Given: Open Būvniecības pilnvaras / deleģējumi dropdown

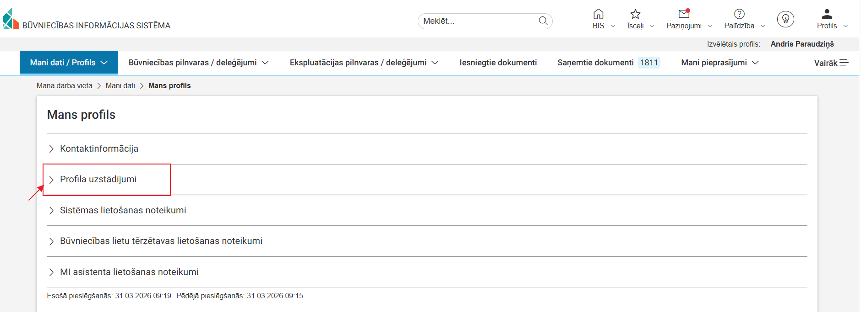Looking at the screenshot, I should 198,63.
